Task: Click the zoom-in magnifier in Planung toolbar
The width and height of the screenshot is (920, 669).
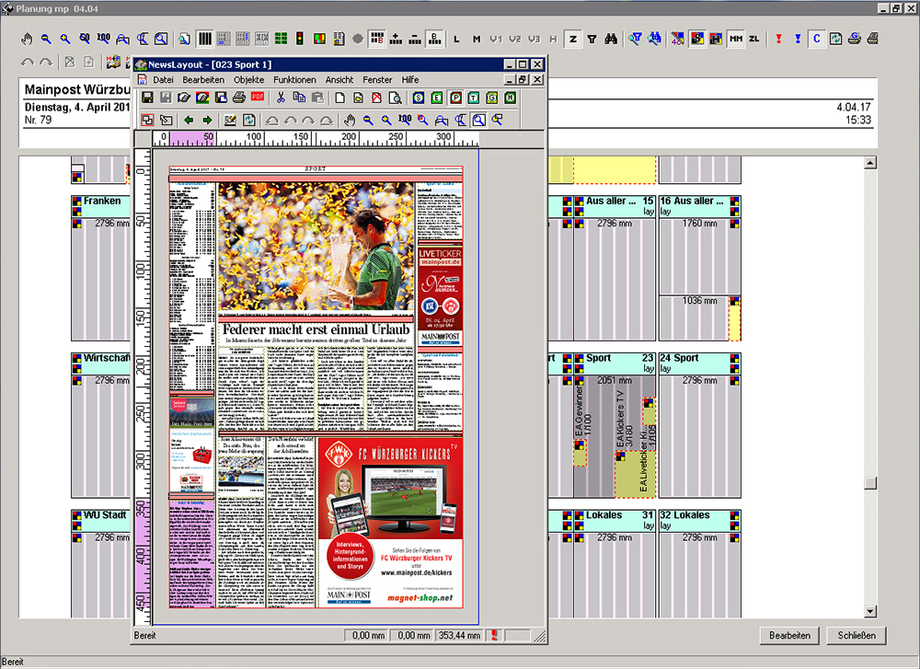Action: click(65, 39)
